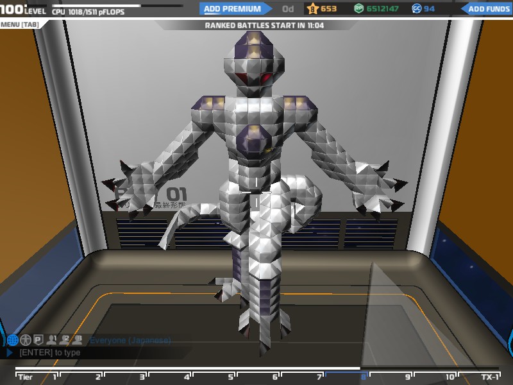
Task: Select Tier 9 on the tier bar
Action: coord(391,377)
